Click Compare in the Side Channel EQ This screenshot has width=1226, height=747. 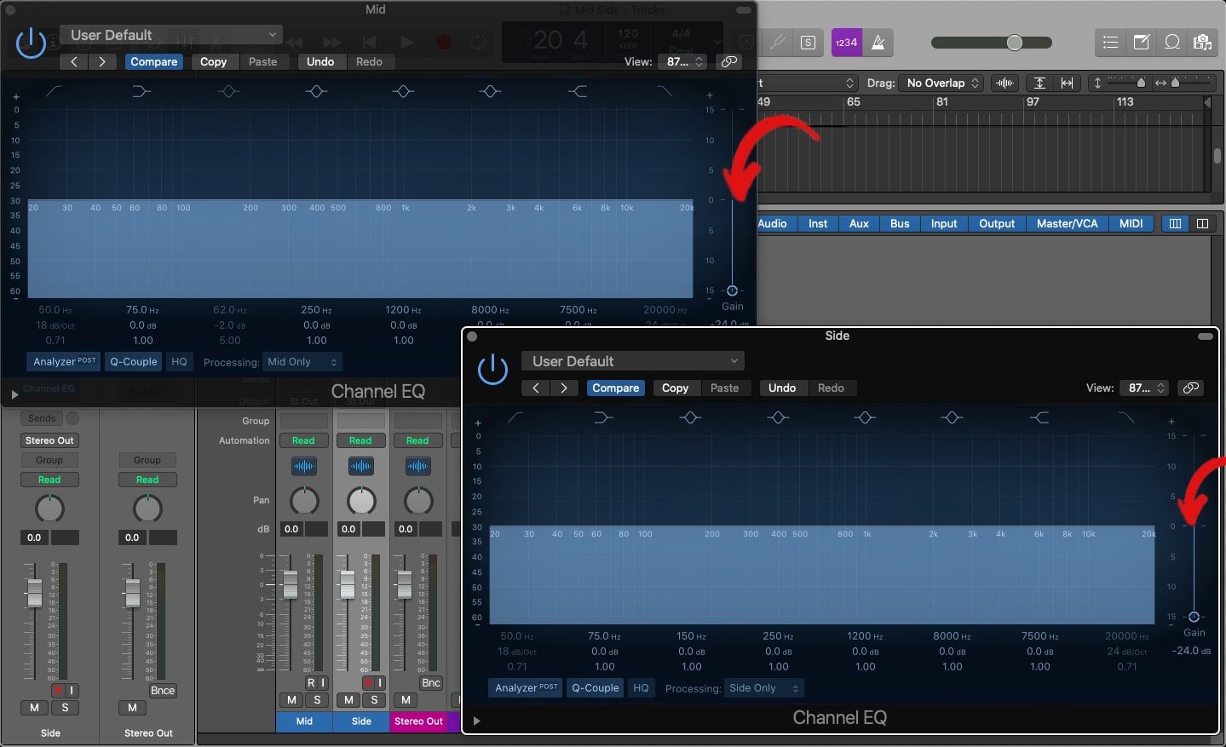615,388
